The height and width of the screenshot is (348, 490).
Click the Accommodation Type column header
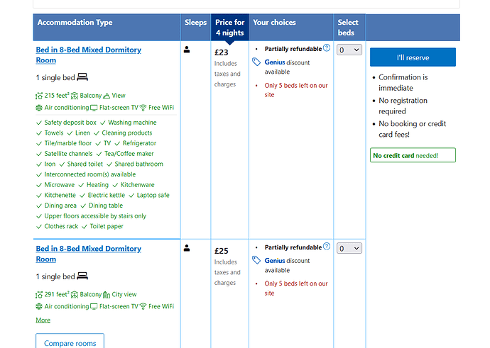[75, 23]
